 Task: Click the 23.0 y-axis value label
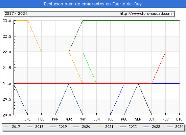point(7,21)
